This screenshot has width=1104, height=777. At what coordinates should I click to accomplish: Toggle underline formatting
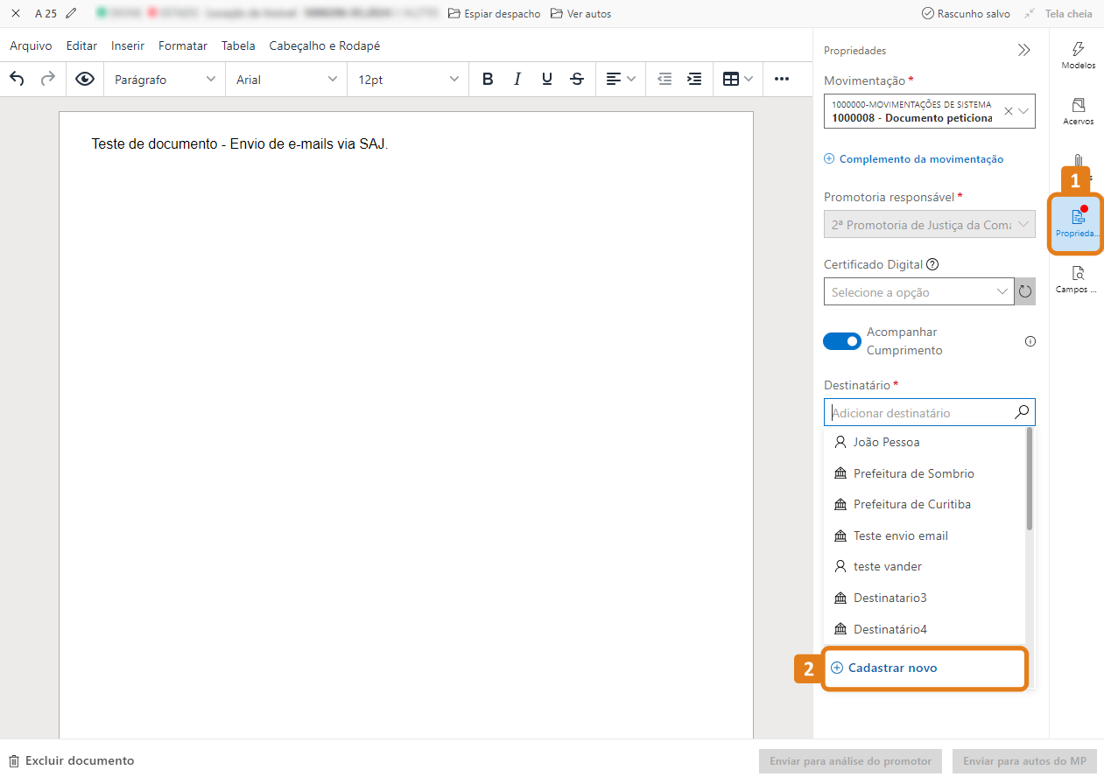[547, 80]
